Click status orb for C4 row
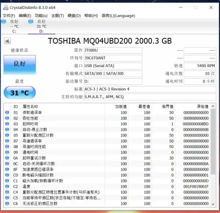Screen dimensions: 220x213 click(7, 192)
